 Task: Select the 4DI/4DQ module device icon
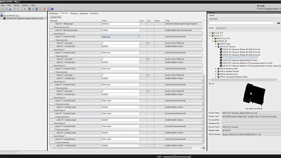221,52
